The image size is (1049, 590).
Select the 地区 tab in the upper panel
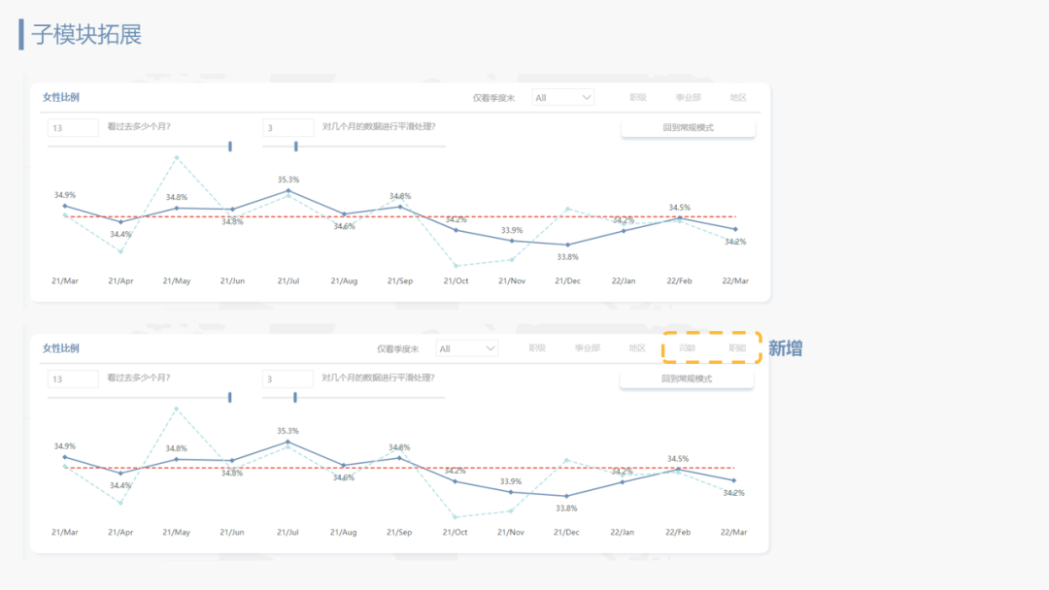click(738, 97)
